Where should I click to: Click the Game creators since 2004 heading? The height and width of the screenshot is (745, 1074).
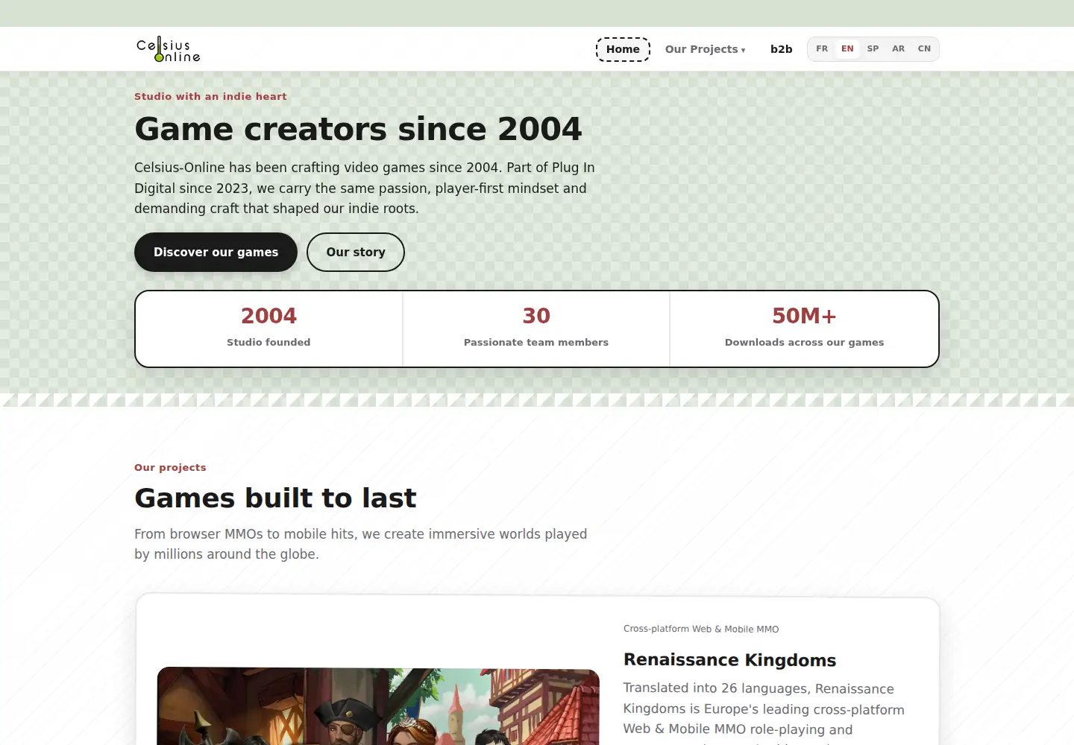(x=358, y=129)
